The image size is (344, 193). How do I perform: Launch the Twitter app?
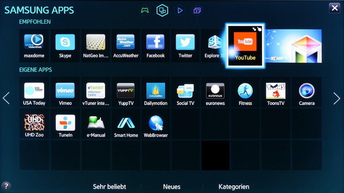[x=185, y=45]
